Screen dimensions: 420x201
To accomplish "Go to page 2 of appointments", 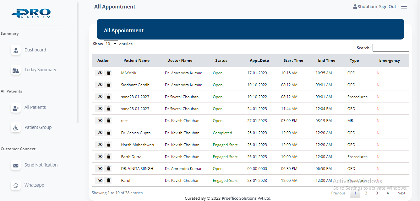I will (x=366, y=193).
